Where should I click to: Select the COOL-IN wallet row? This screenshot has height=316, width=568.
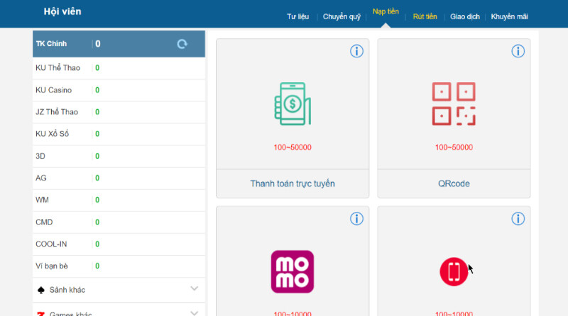[x=119, y=244]
